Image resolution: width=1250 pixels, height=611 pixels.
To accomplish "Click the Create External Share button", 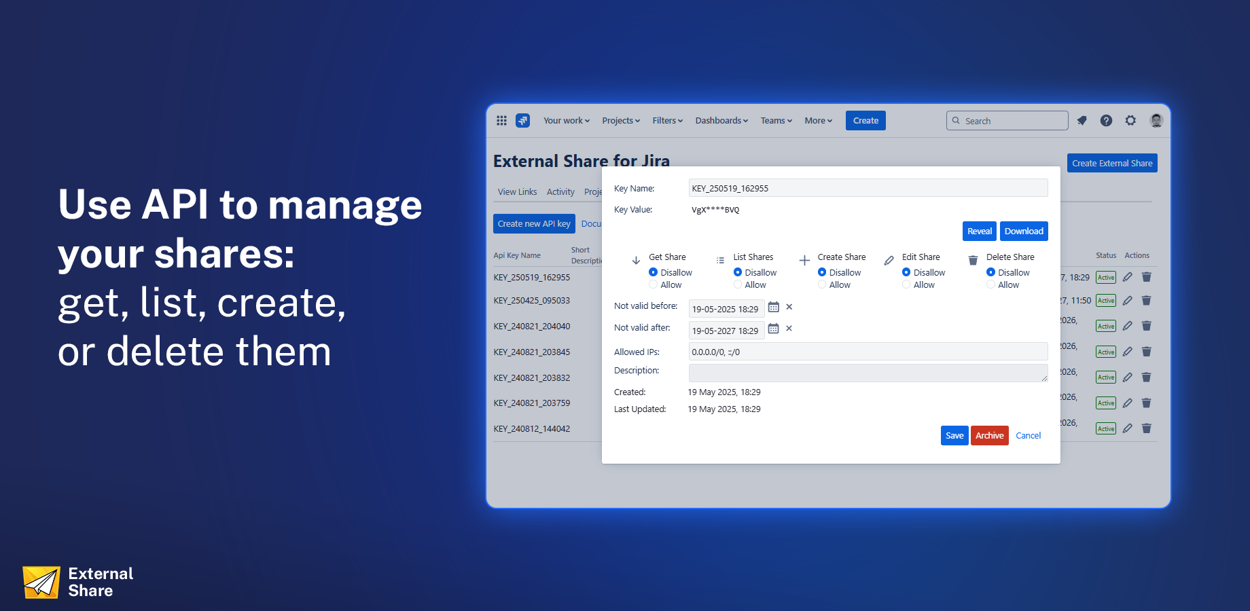I will 1112,163.
